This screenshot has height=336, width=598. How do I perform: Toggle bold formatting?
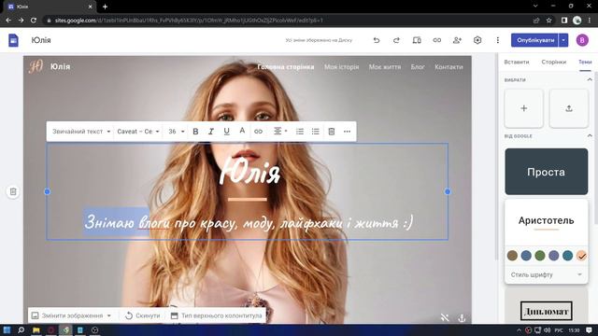pos(195,132)
